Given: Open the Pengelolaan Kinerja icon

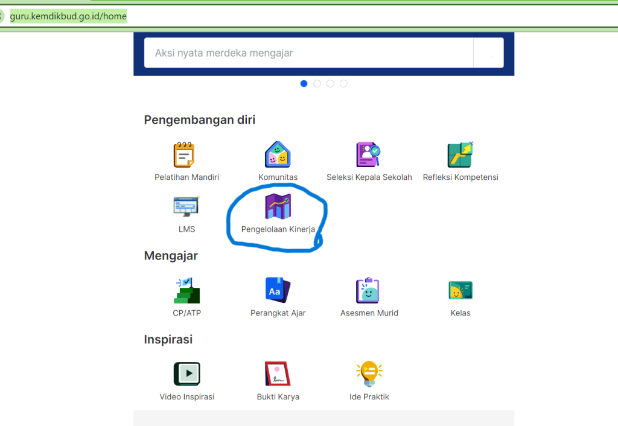Looking at the screenshot, I should point(278,207).
